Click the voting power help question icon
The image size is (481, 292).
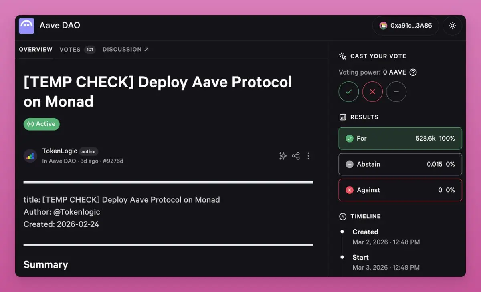[413, 72]
